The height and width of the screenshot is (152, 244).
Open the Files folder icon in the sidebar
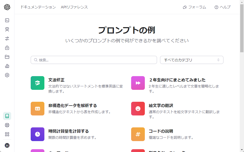tap(7, 57)
